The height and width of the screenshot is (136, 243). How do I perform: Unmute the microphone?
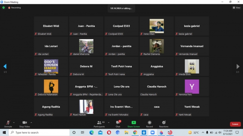tap(8, 123)
